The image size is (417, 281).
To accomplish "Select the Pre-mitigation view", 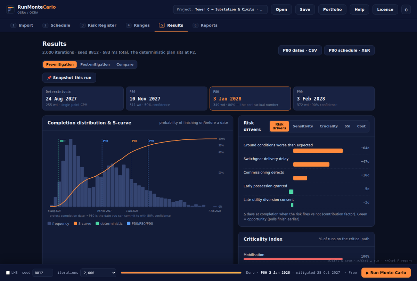I will (x=60, y=64).
